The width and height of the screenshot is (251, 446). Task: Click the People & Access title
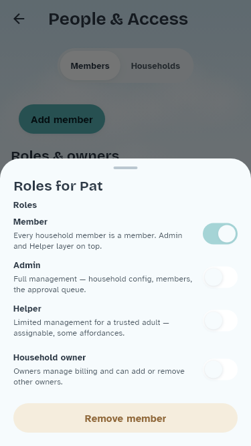pos(118,19)
